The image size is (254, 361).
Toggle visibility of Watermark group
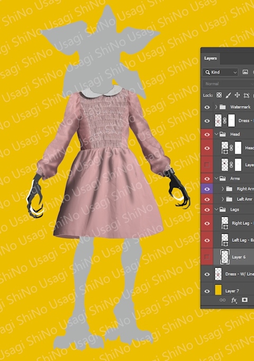(x=207, y=107)
